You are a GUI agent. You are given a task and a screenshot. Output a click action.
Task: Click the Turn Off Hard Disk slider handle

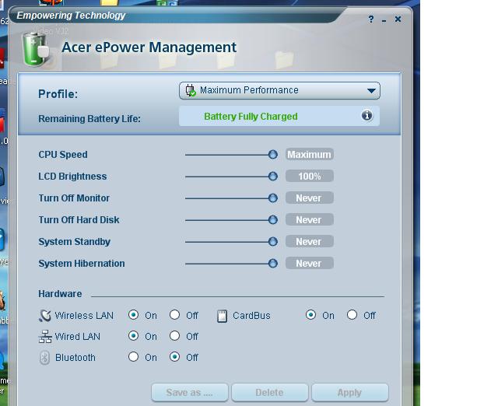tap(273, 219)
